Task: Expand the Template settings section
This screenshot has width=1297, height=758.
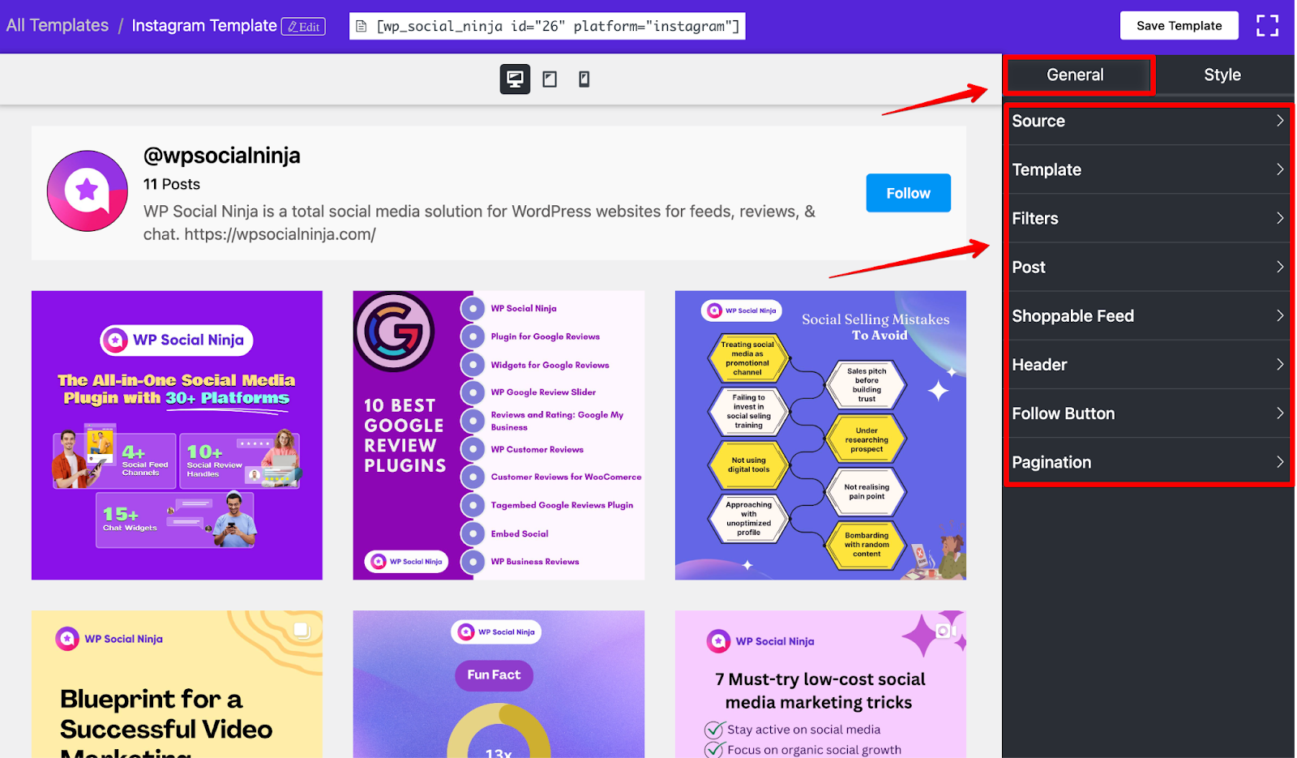Action: [1148, 169]
